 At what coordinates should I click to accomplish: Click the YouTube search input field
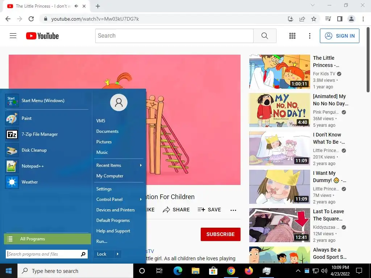[174, 36]
